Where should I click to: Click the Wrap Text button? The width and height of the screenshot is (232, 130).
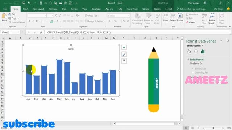[x=91, y=16]
